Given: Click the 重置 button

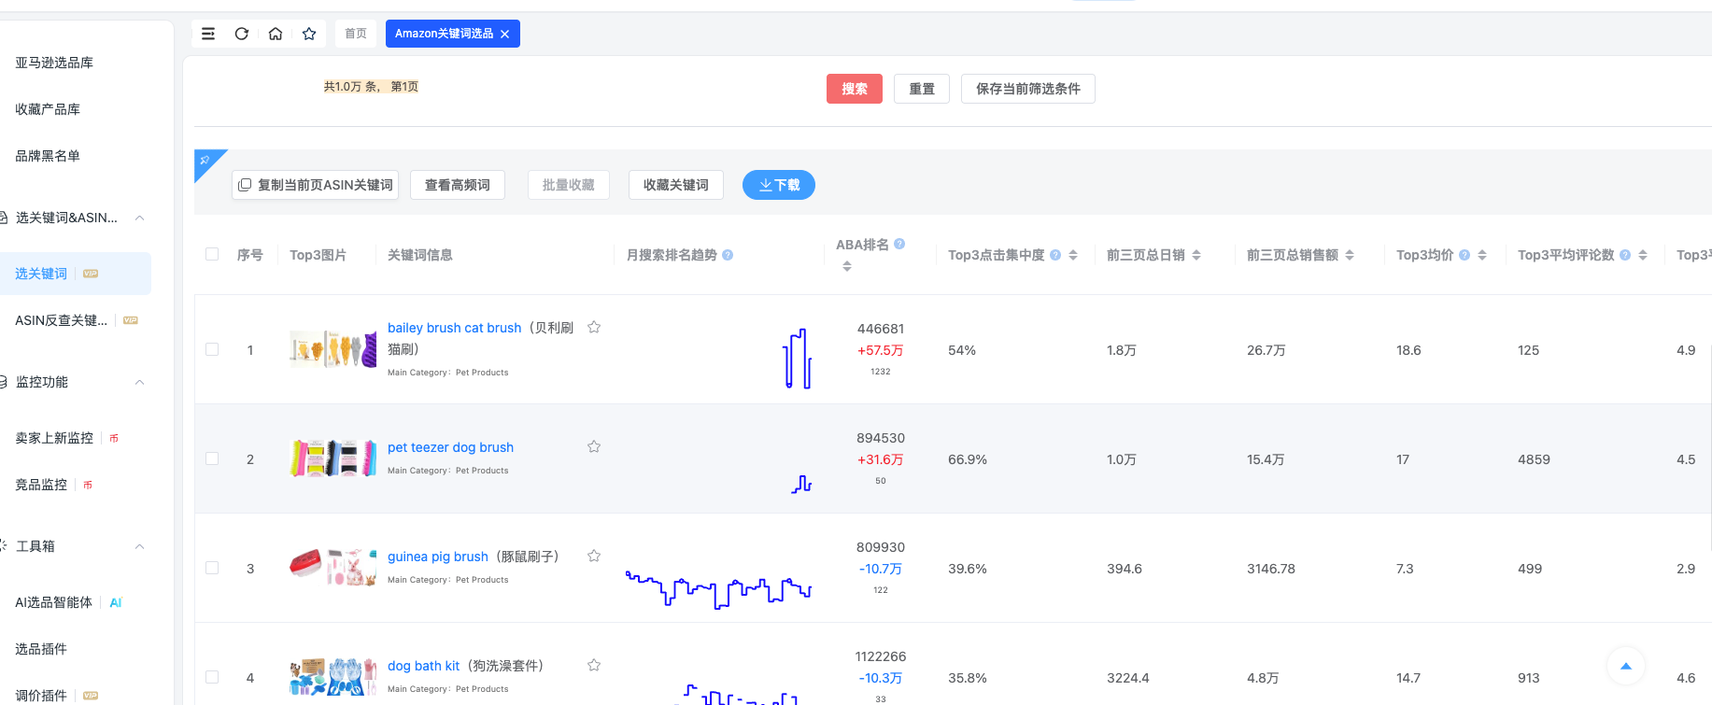Looking at the screenshot, I should [922, 89].
